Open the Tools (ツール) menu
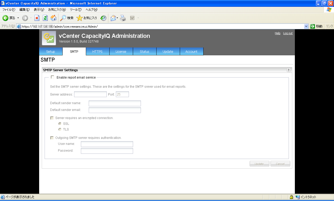This screenshot has width=334, height=201. click(x=76, y=10)
